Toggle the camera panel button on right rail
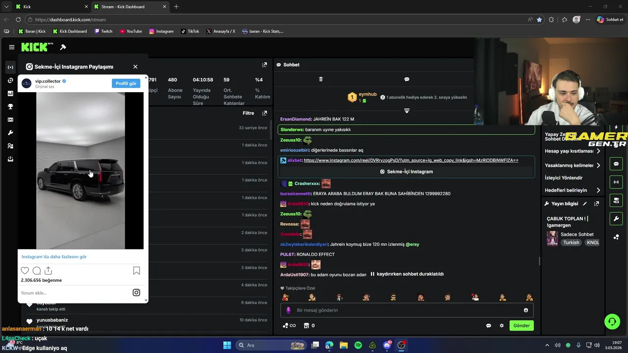Screen dimensions: 628x353 [x=616, y=200]
